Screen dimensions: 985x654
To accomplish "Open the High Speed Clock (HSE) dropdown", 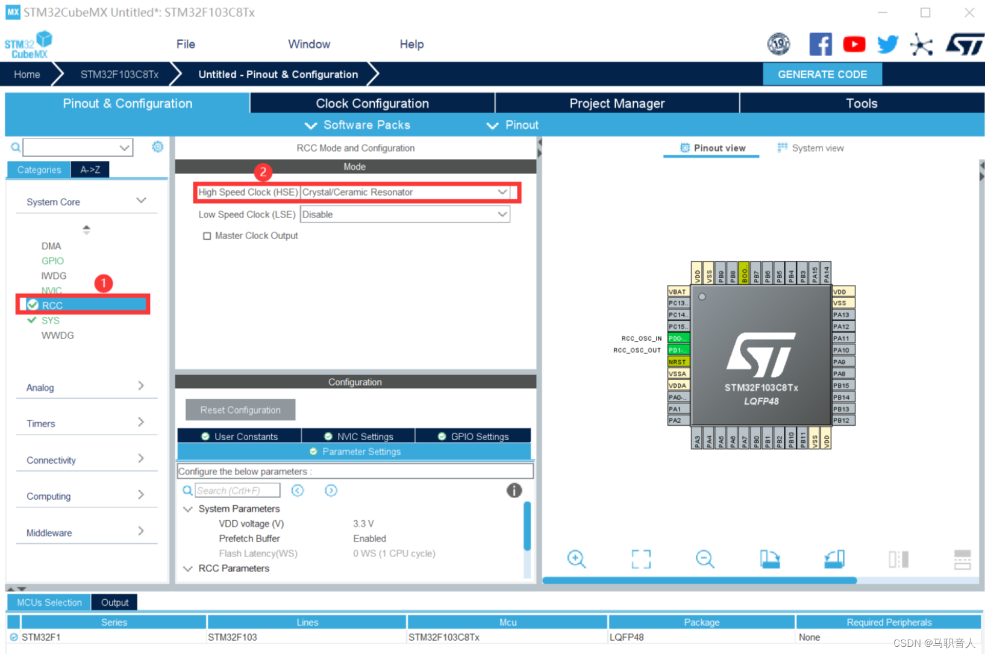I will [x=405, y=192].
